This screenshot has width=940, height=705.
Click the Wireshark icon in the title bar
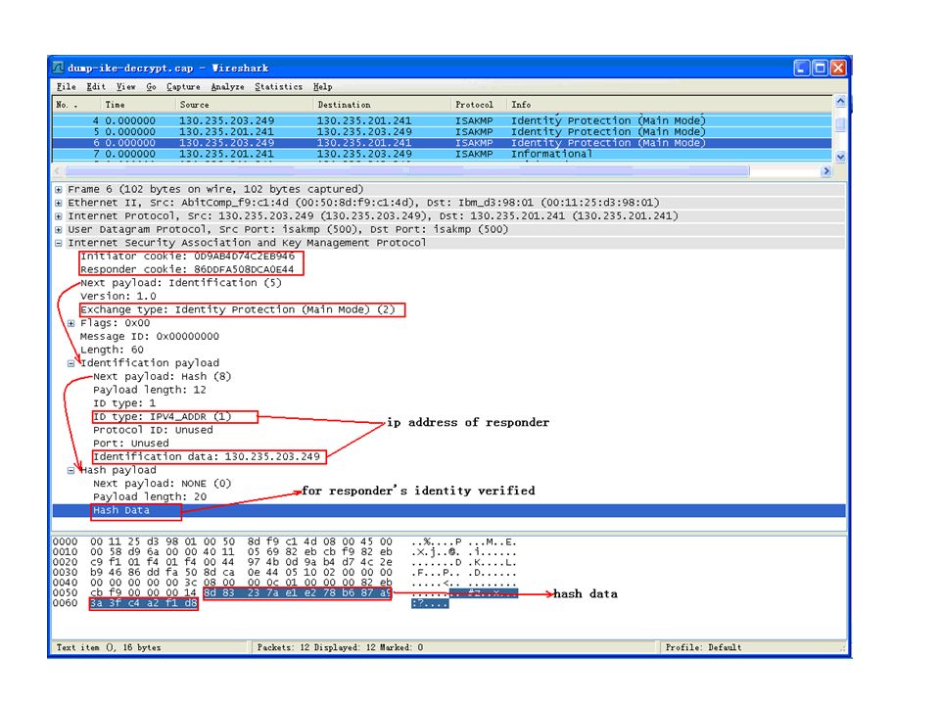tap(58, 68)
